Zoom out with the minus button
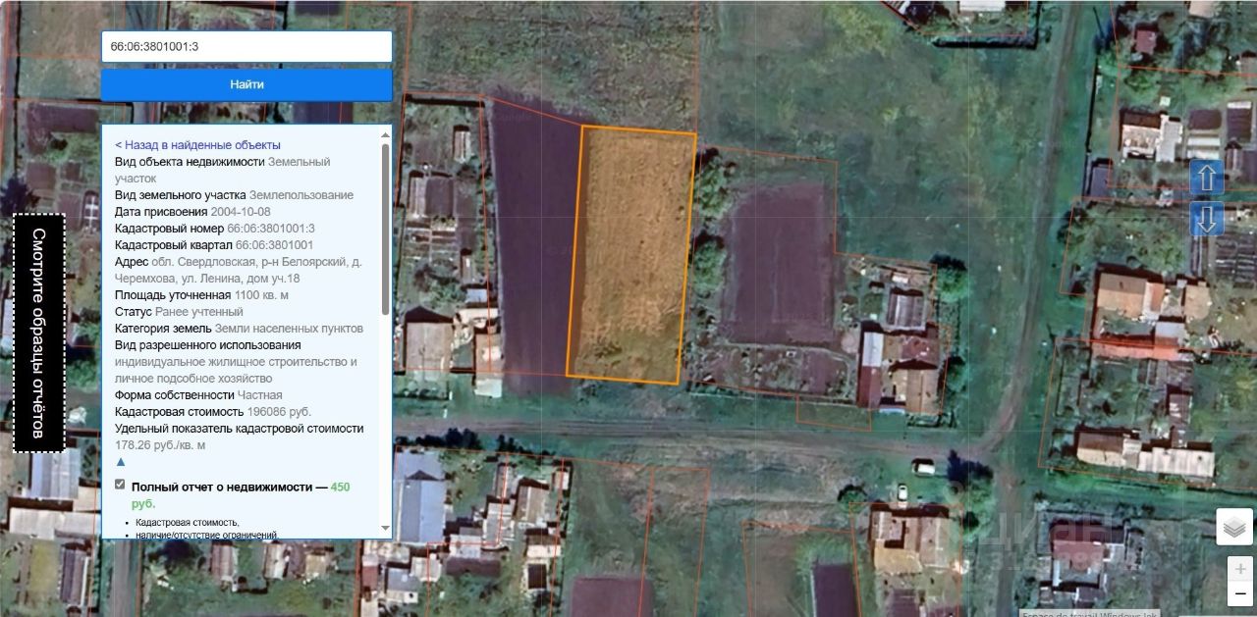This screenshot has height=617, width=1257. click(x=1241, y=593)
